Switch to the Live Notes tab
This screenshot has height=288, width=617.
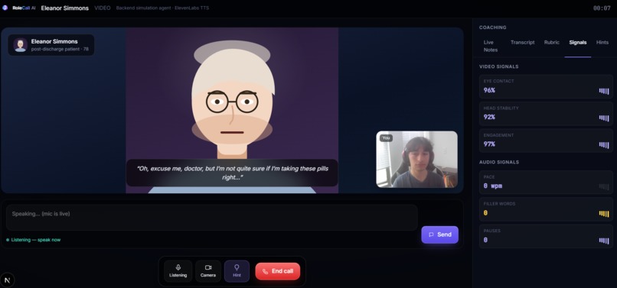click(x=490, y=46)
